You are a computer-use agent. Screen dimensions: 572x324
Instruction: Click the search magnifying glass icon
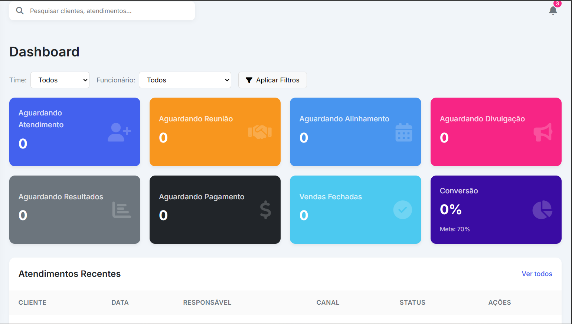(20, 10)
